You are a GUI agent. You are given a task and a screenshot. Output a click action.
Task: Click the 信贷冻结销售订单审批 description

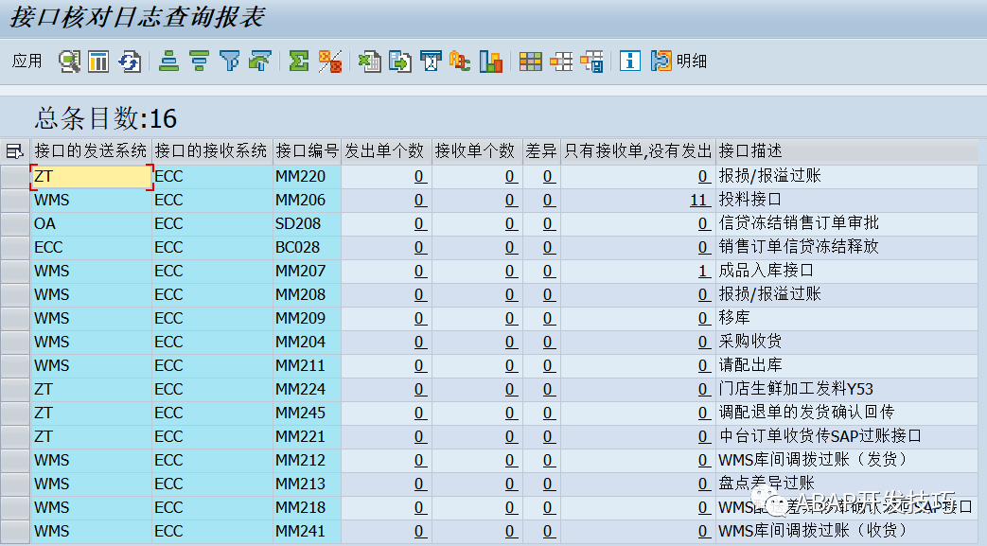coord(847,223)
